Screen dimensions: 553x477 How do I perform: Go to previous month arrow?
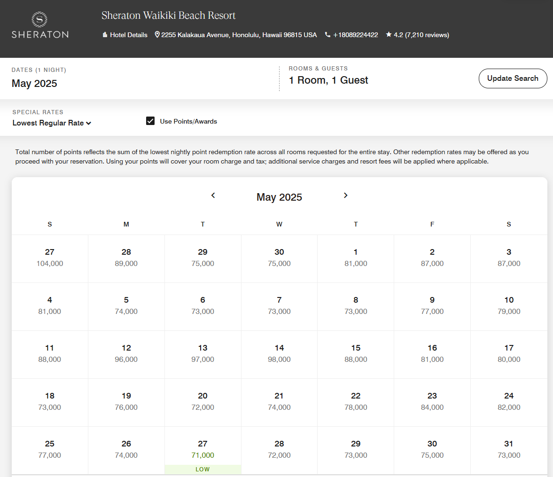pos(213,195)
